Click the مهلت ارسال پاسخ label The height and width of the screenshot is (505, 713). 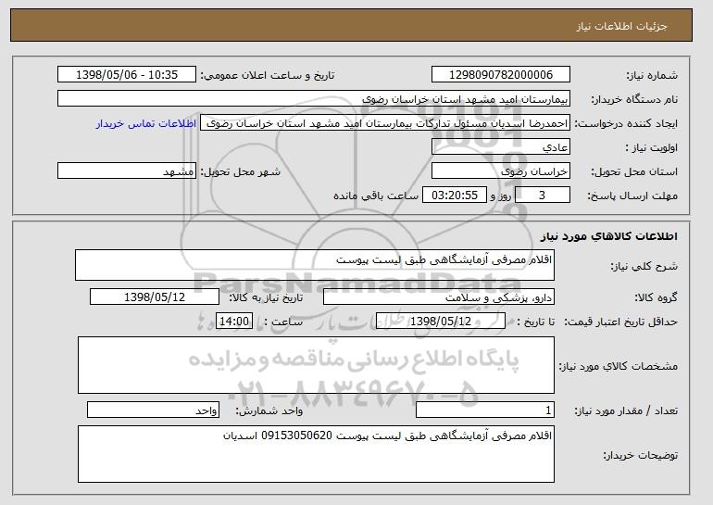click(x=632, y=196)
